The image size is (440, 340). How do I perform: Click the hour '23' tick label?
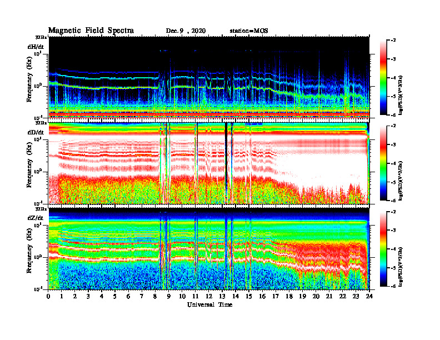[356, 297]
